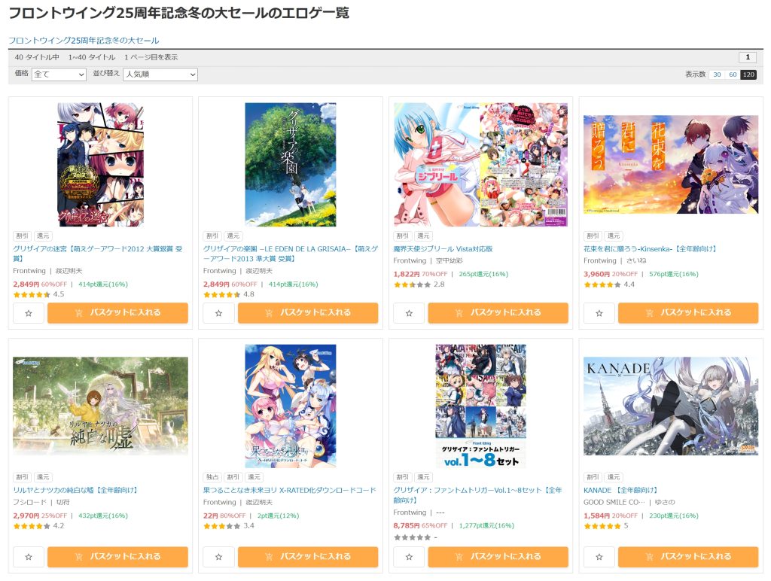Add グリザイアの迷宮 to basket
Screen dimensions: 771x581
117,312
